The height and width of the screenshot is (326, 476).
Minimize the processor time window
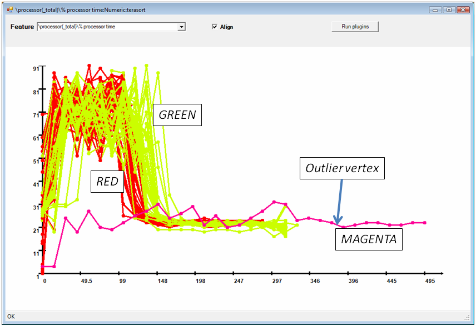click(x=436, y=9)
